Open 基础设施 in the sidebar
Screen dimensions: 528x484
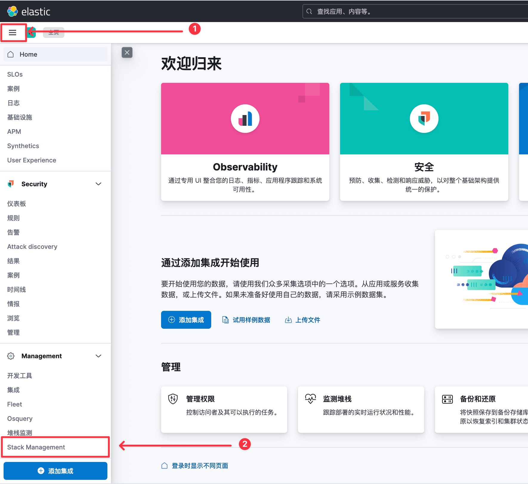tap(20, 117)
